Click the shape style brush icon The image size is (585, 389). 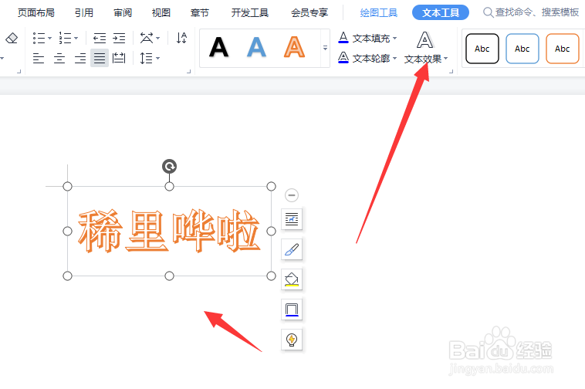point(292,249)
